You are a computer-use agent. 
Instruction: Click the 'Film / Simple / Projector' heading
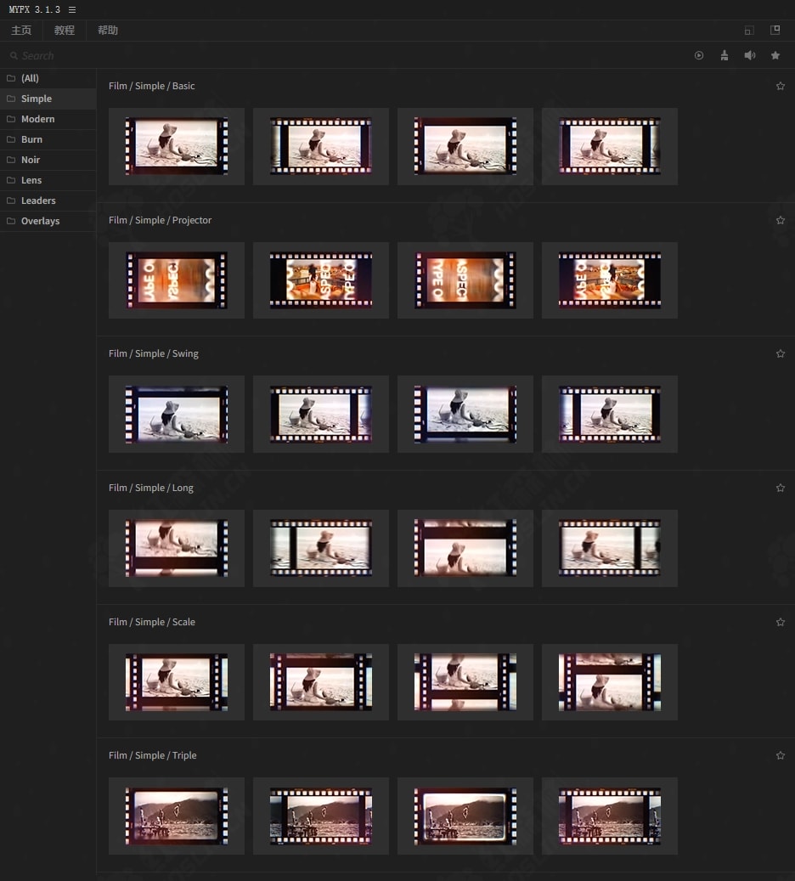coord(161,220)
